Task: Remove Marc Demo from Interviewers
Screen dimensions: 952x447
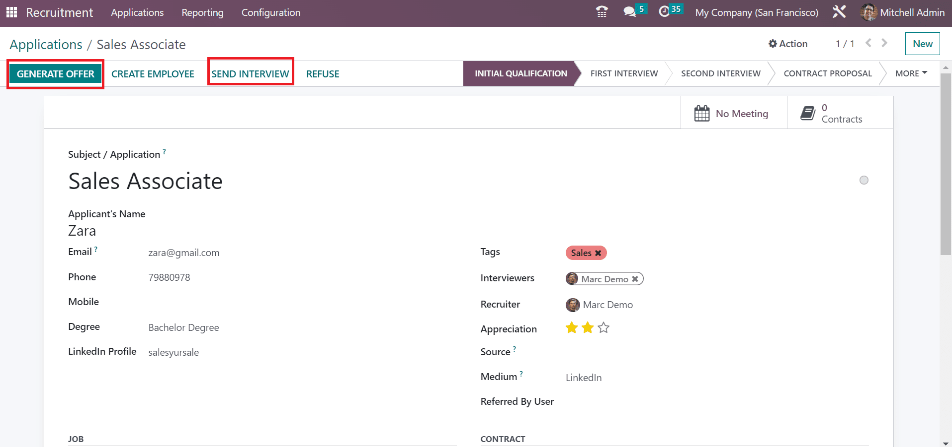Action: click(x=635, y=279)
